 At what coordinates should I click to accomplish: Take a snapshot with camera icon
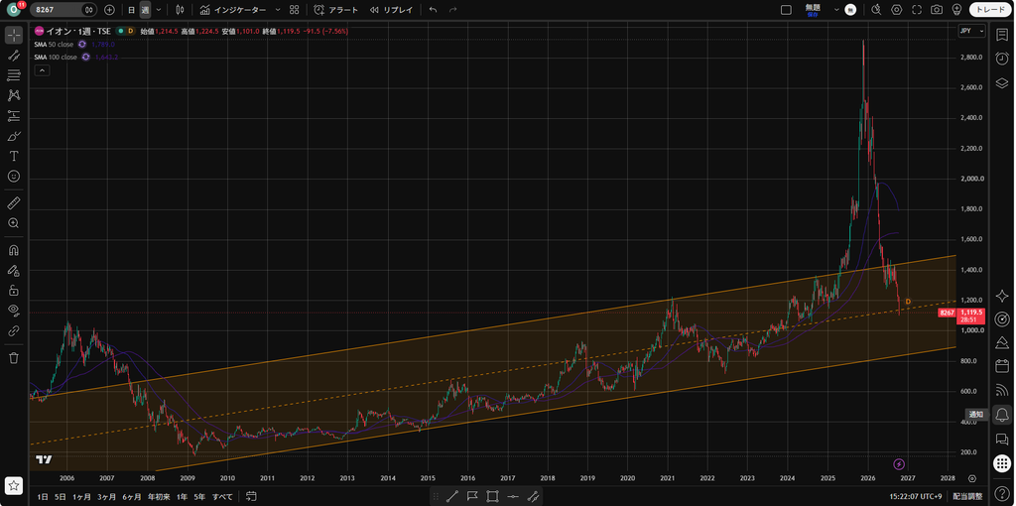[x=937, y=10]
